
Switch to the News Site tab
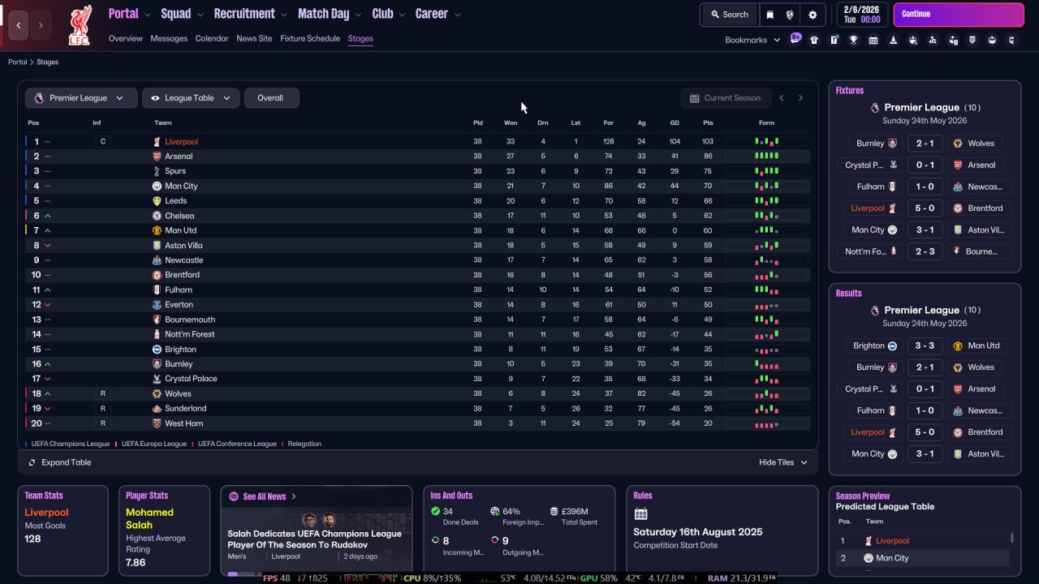(x=254, y=38)
